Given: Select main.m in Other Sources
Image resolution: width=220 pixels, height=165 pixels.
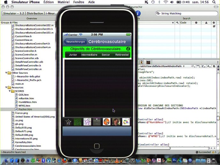Looking at the screenshot, I should click(19, 84).
